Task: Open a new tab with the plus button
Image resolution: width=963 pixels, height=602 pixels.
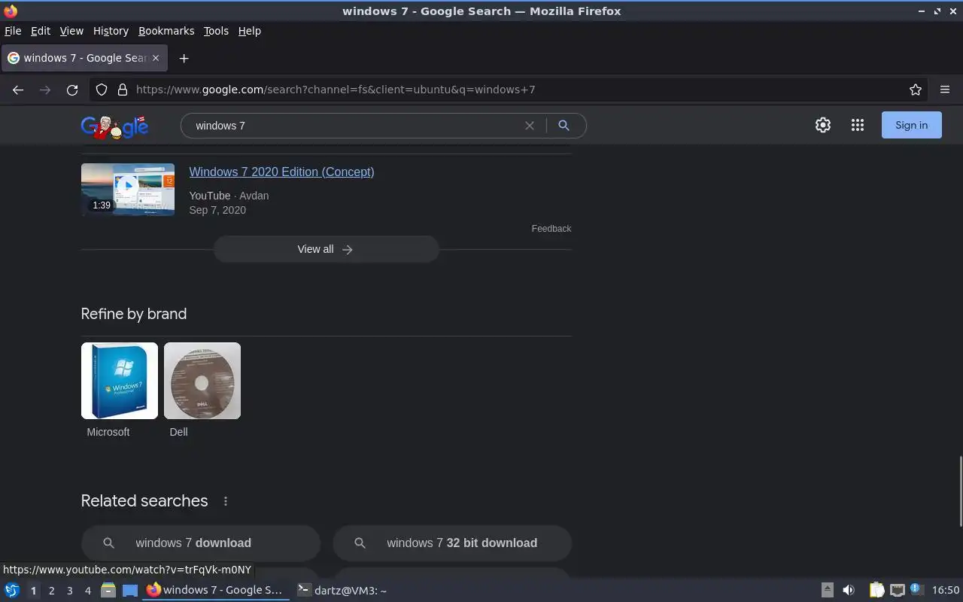Action: [184, 58]
